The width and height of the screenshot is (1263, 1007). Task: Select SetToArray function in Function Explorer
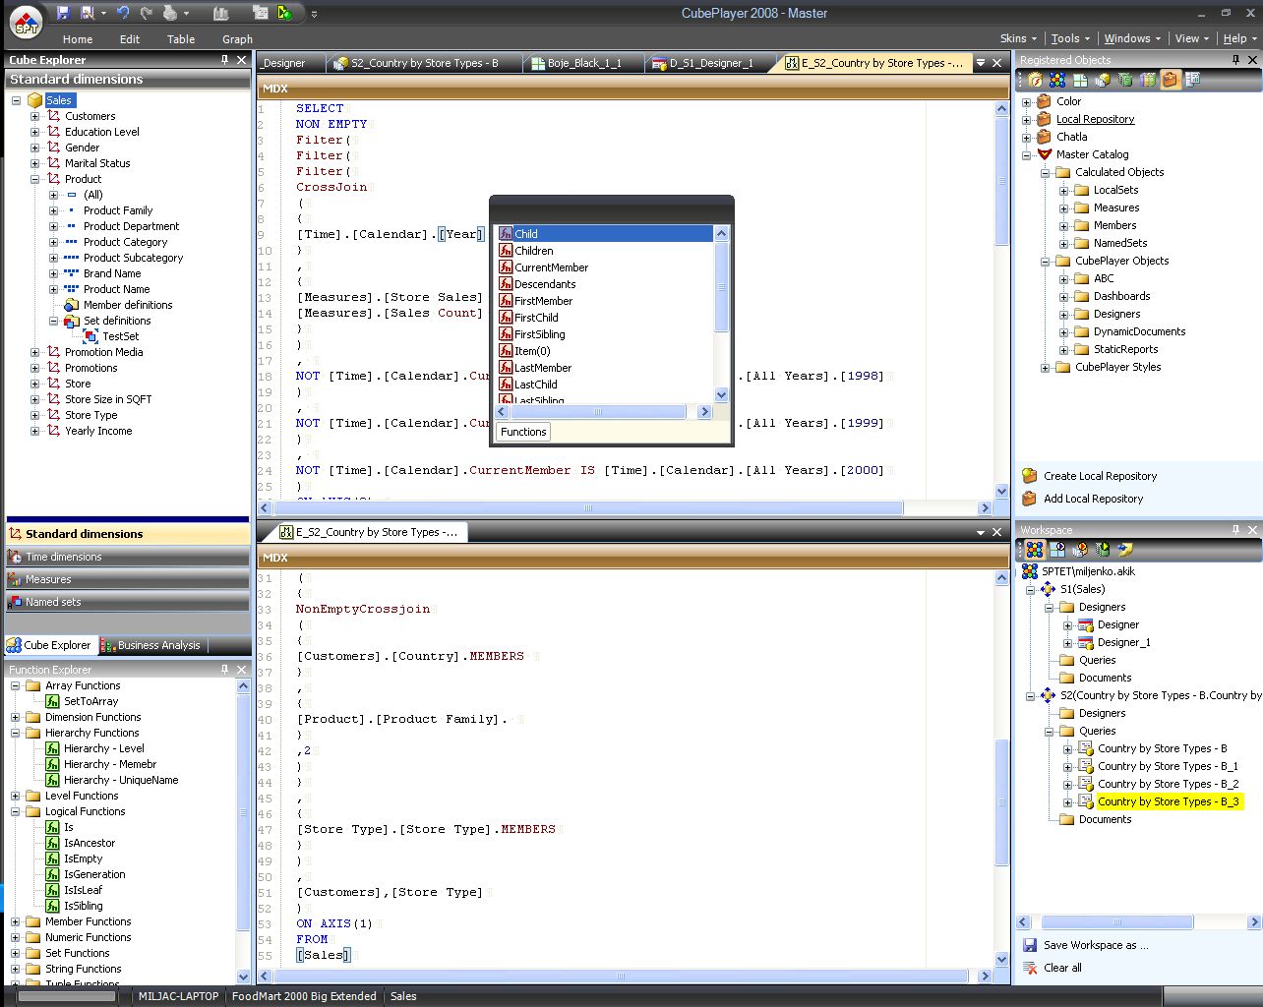pos(90,701)
